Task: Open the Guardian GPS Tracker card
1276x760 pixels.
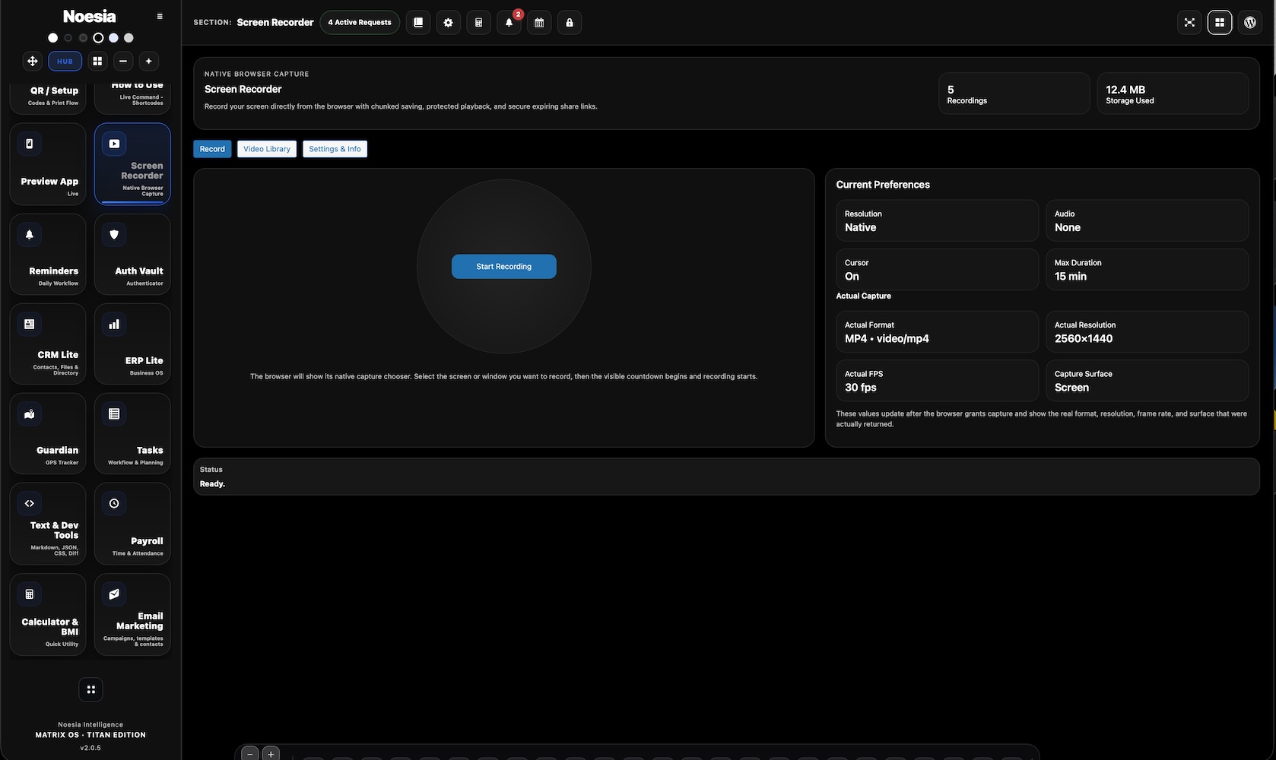Action: [48, 433]
